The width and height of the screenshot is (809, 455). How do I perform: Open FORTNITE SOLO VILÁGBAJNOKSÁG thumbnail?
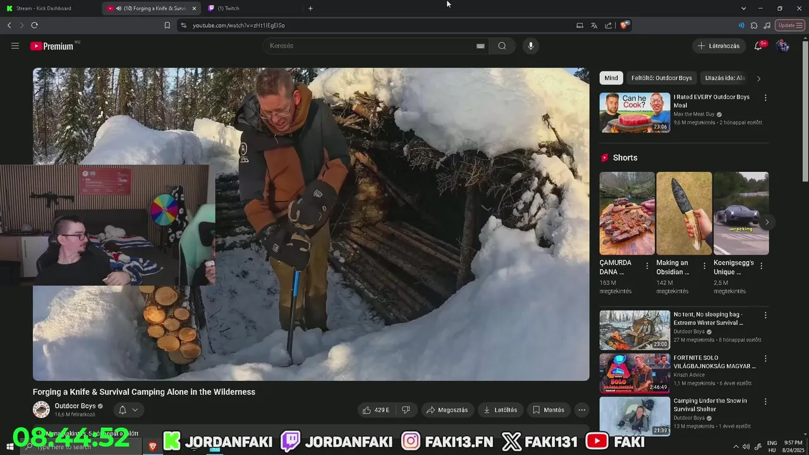click(x=635, y=373)
